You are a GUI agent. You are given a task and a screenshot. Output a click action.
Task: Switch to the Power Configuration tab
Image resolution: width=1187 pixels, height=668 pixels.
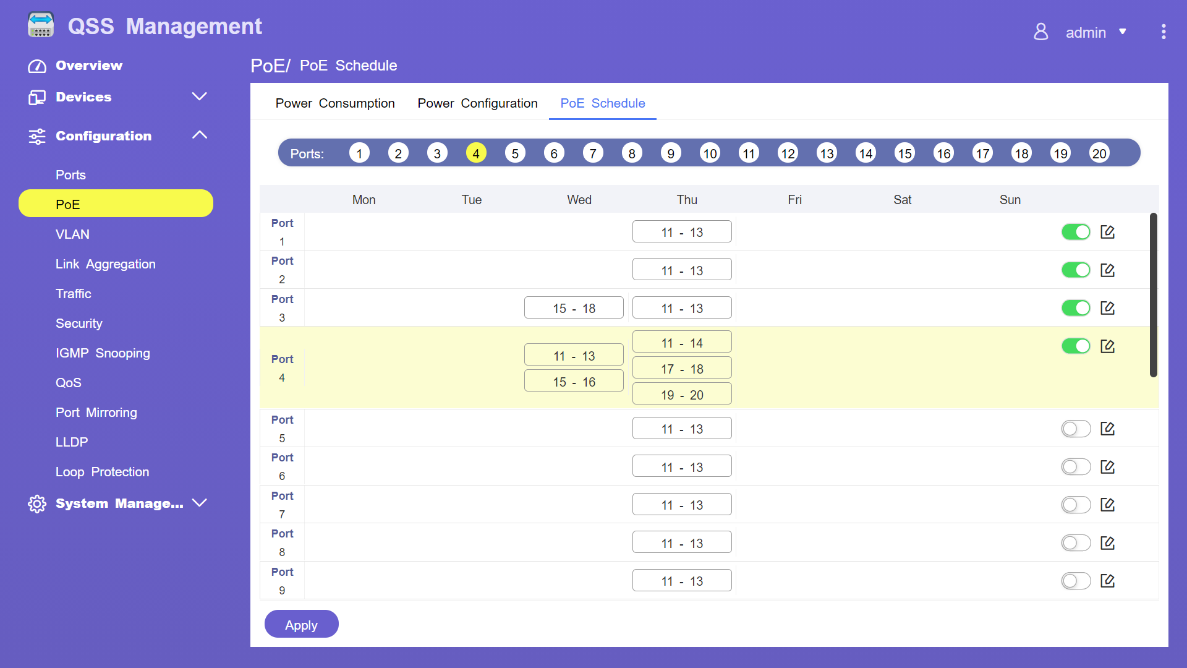pyautogui.click(x=477, y=103)
